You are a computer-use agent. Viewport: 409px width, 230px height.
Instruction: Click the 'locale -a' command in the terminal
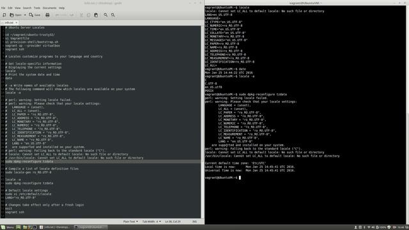(247, 77)
